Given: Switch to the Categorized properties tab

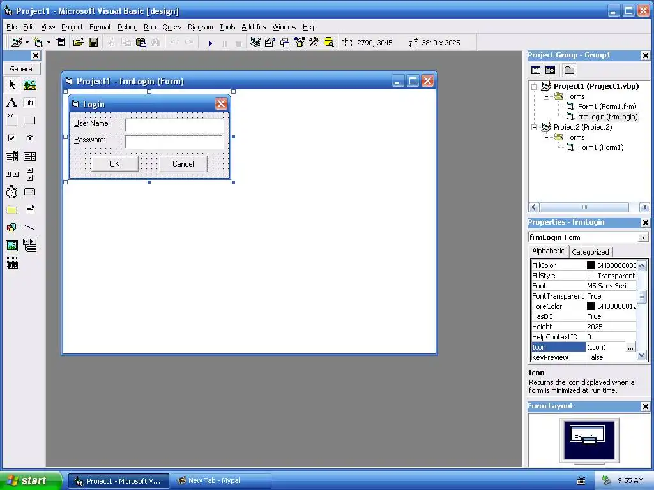Looking at the screenshot, I should pyautogui.click(x=590, y=251).
